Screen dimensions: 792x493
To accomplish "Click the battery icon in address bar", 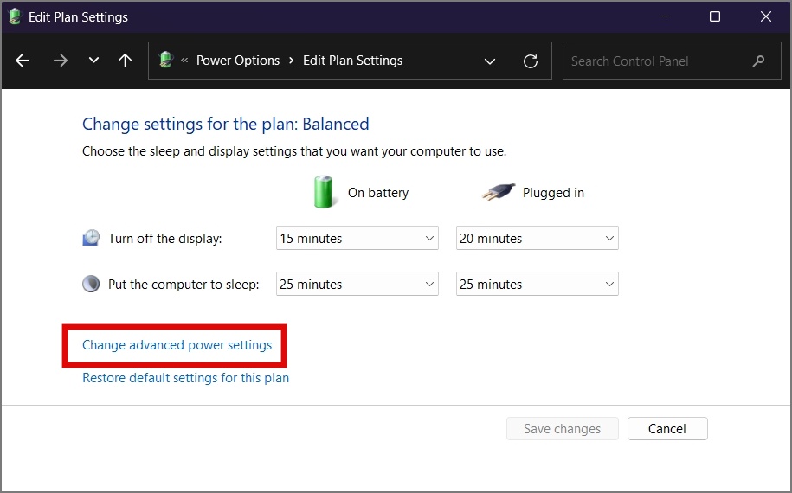I will click(x=166, y=60).
